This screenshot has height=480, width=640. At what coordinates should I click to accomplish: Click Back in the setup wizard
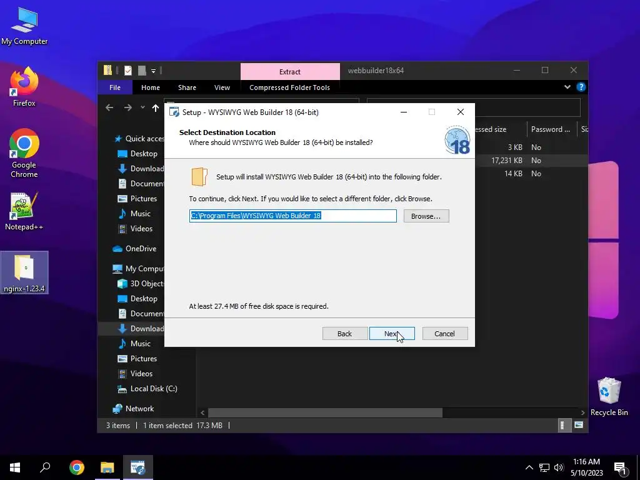[x=345, y=334]
